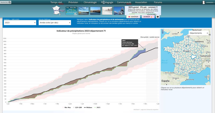Open the Année civile period dropdown
Image resolution: width=215 pixels, height=113 pixels.
click(55, 23)
